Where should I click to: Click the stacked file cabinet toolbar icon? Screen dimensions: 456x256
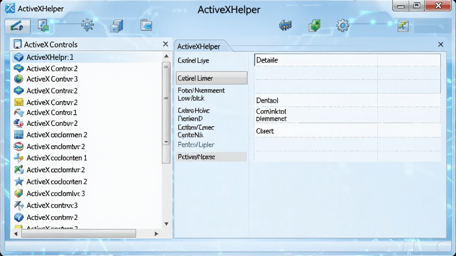(x=117, y=26)
